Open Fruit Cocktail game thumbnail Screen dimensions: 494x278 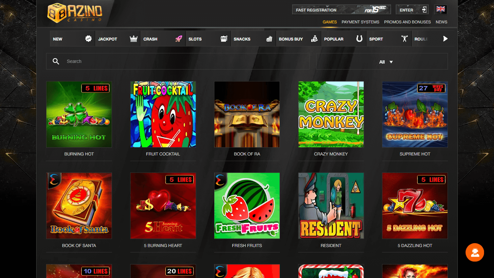[x=163, y=114]
